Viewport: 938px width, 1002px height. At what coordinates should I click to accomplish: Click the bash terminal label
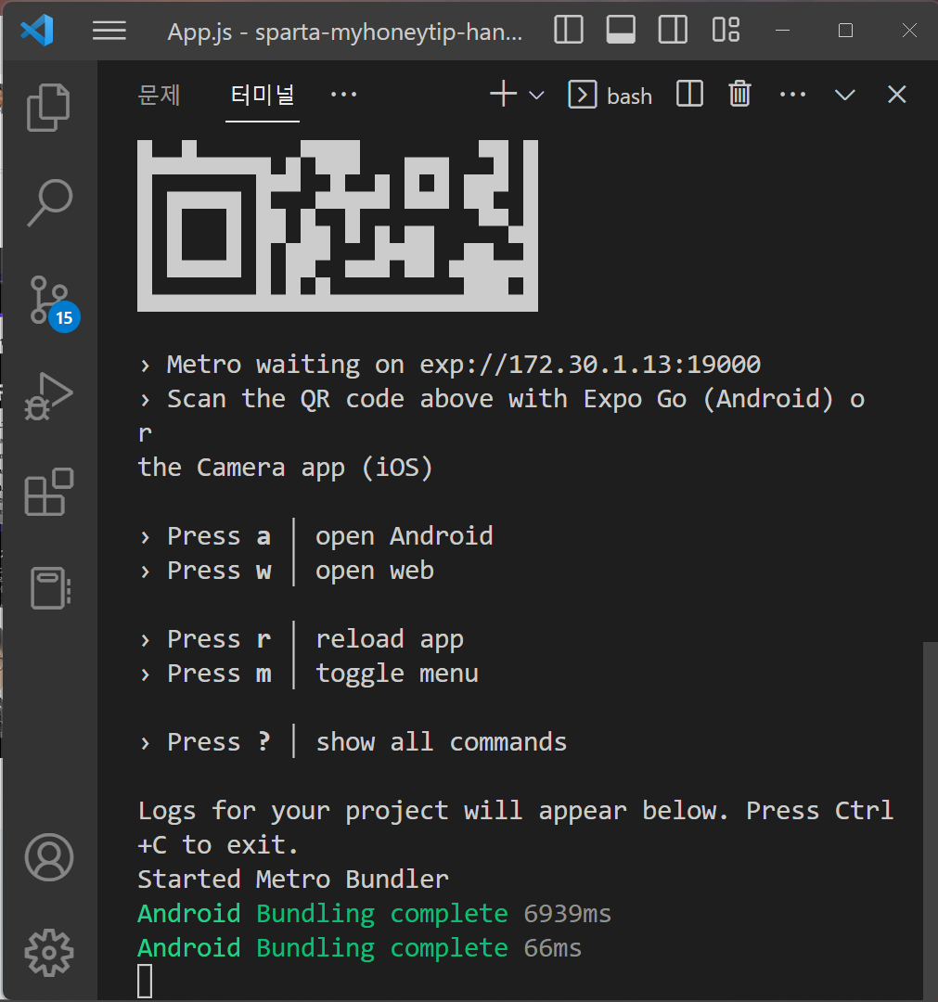610,96
